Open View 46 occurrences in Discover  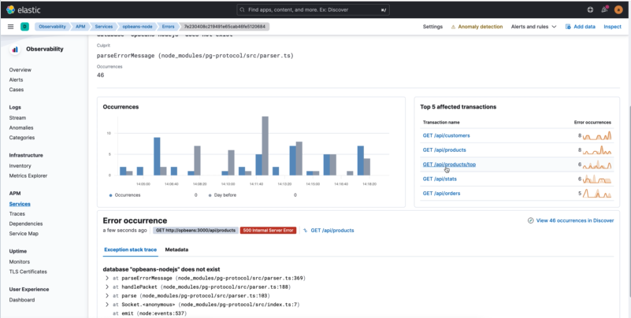tap(573, 221)
